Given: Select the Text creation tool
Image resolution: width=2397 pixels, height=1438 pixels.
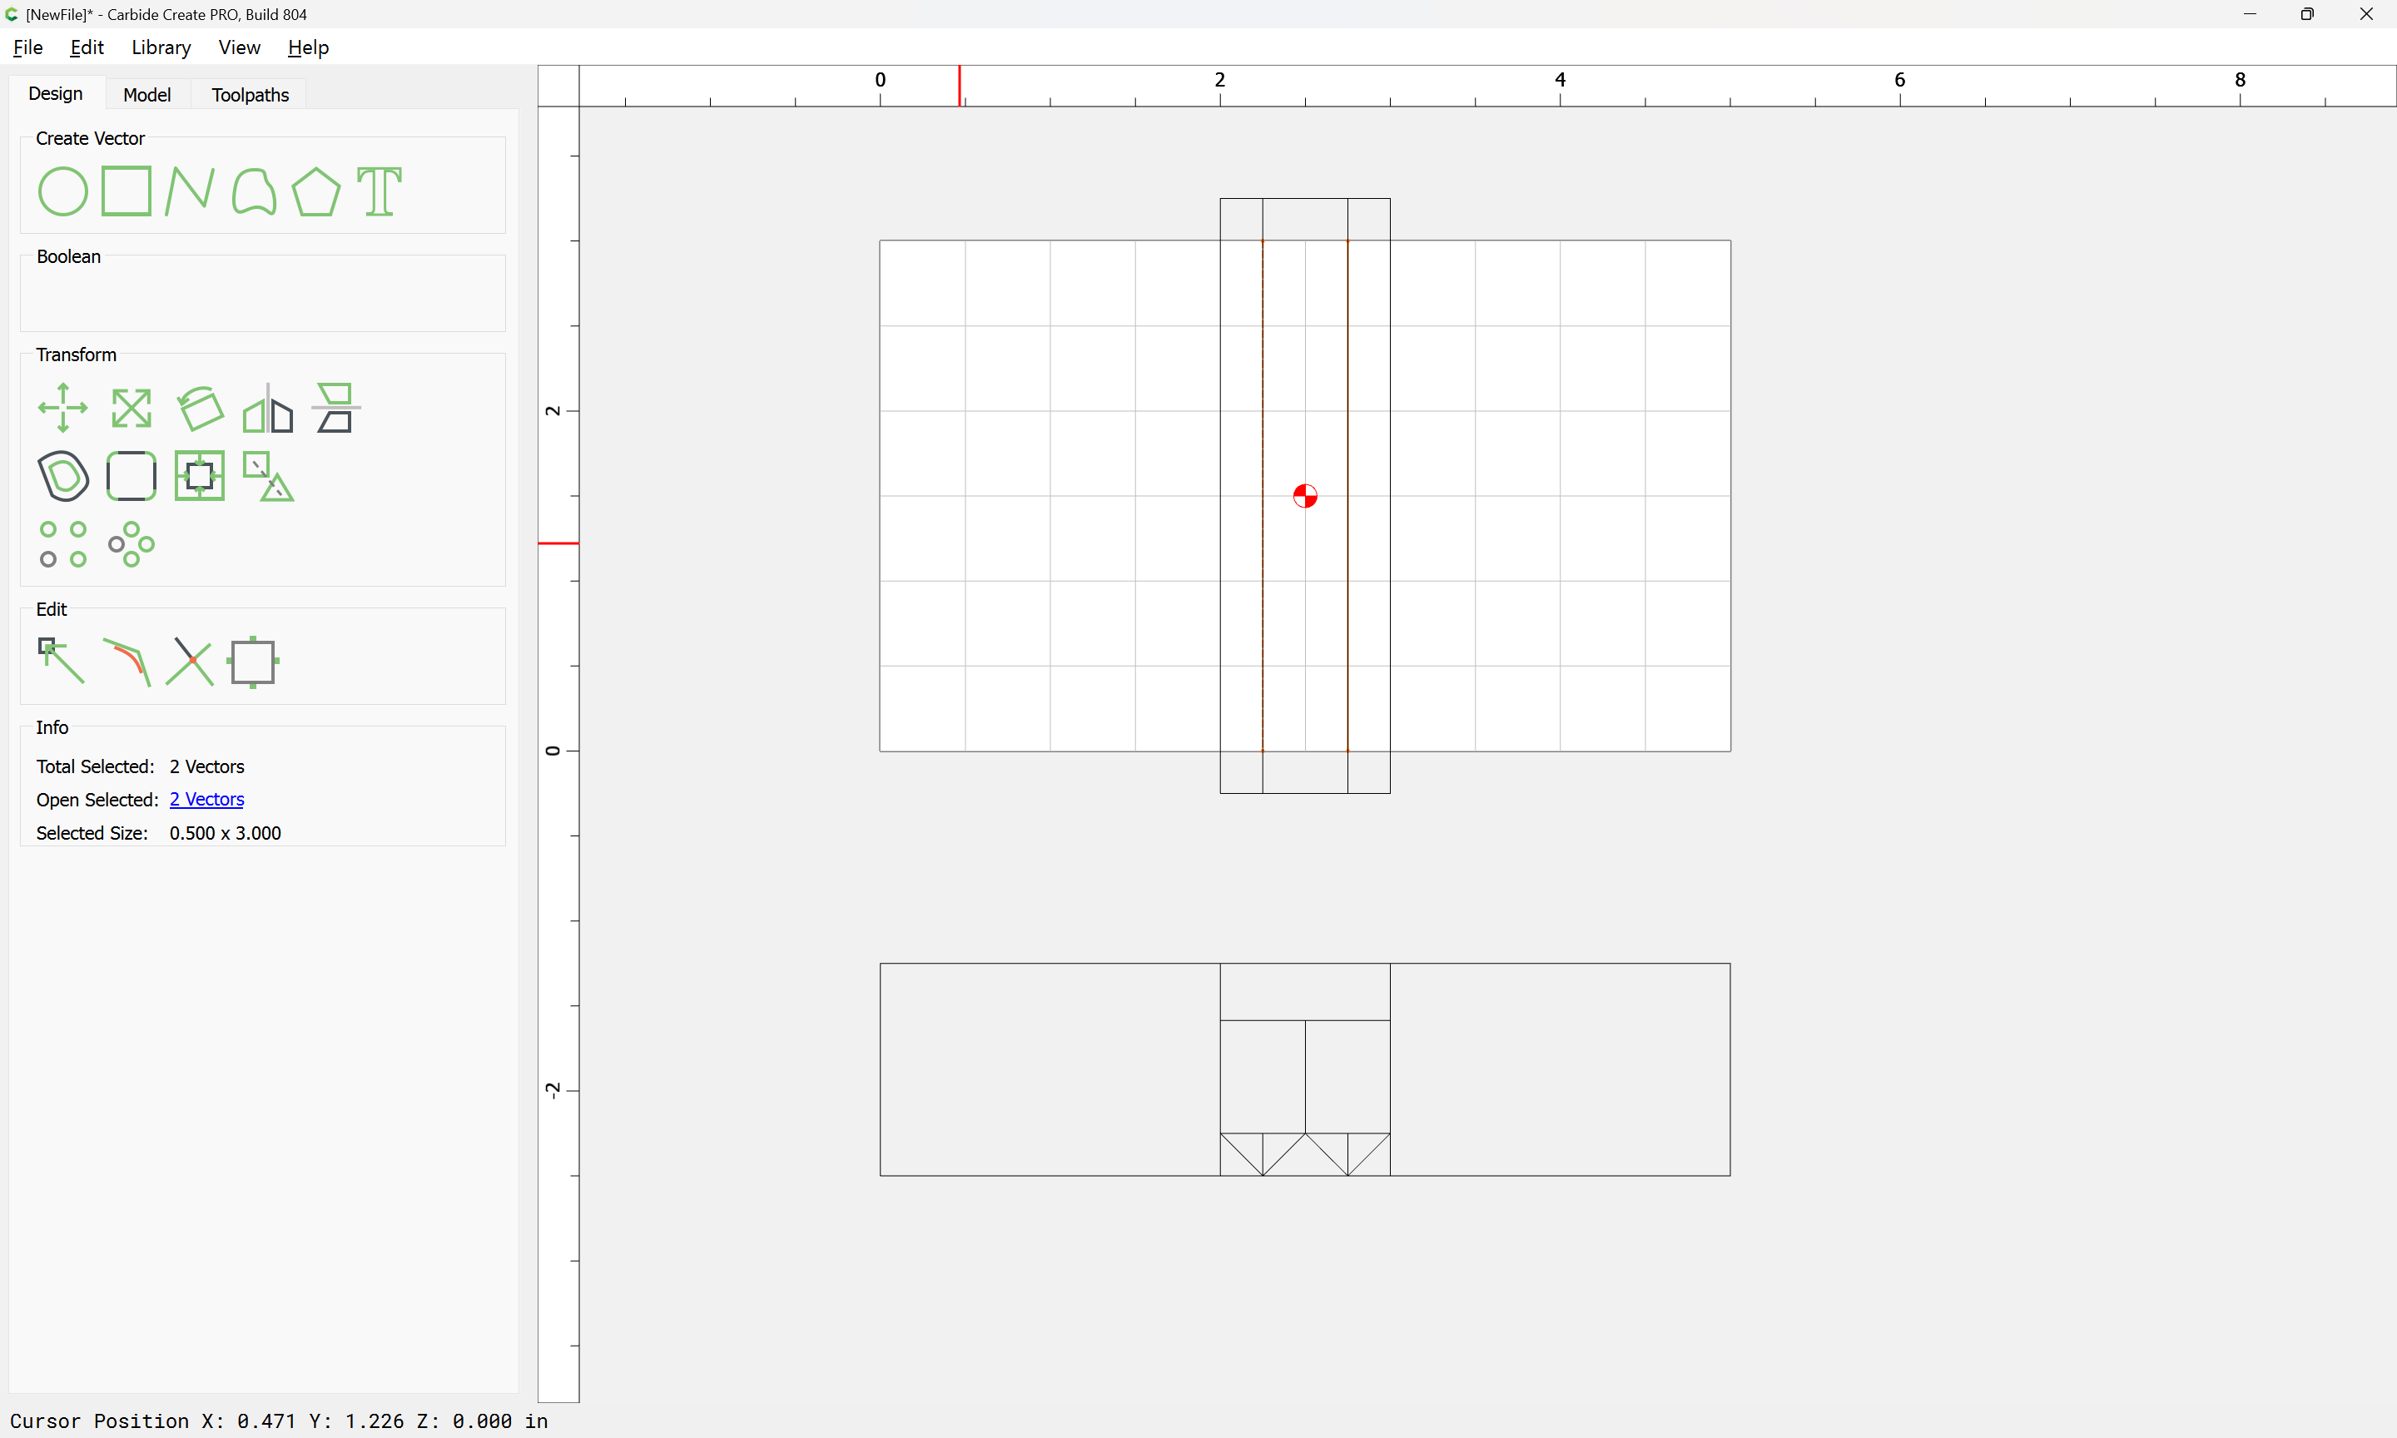Looking at the screenshot, I should [x=379, y=191].
